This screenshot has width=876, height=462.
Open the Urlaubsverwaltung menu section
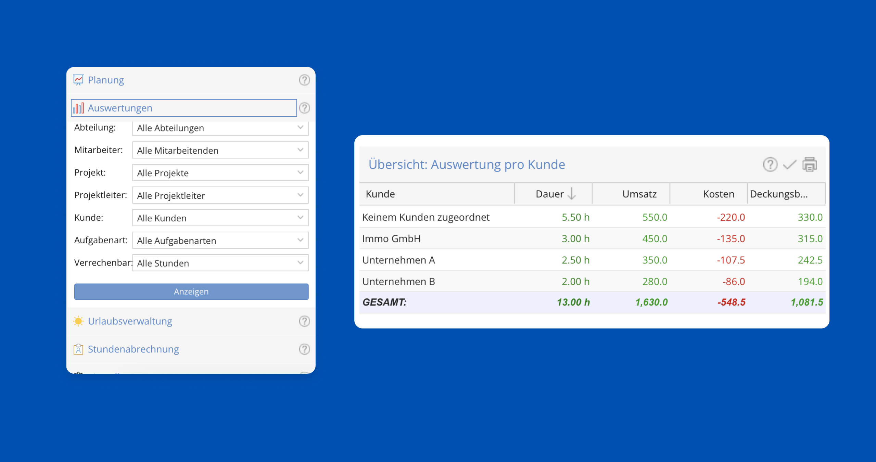pyautogui.click(x=130, y=321)
